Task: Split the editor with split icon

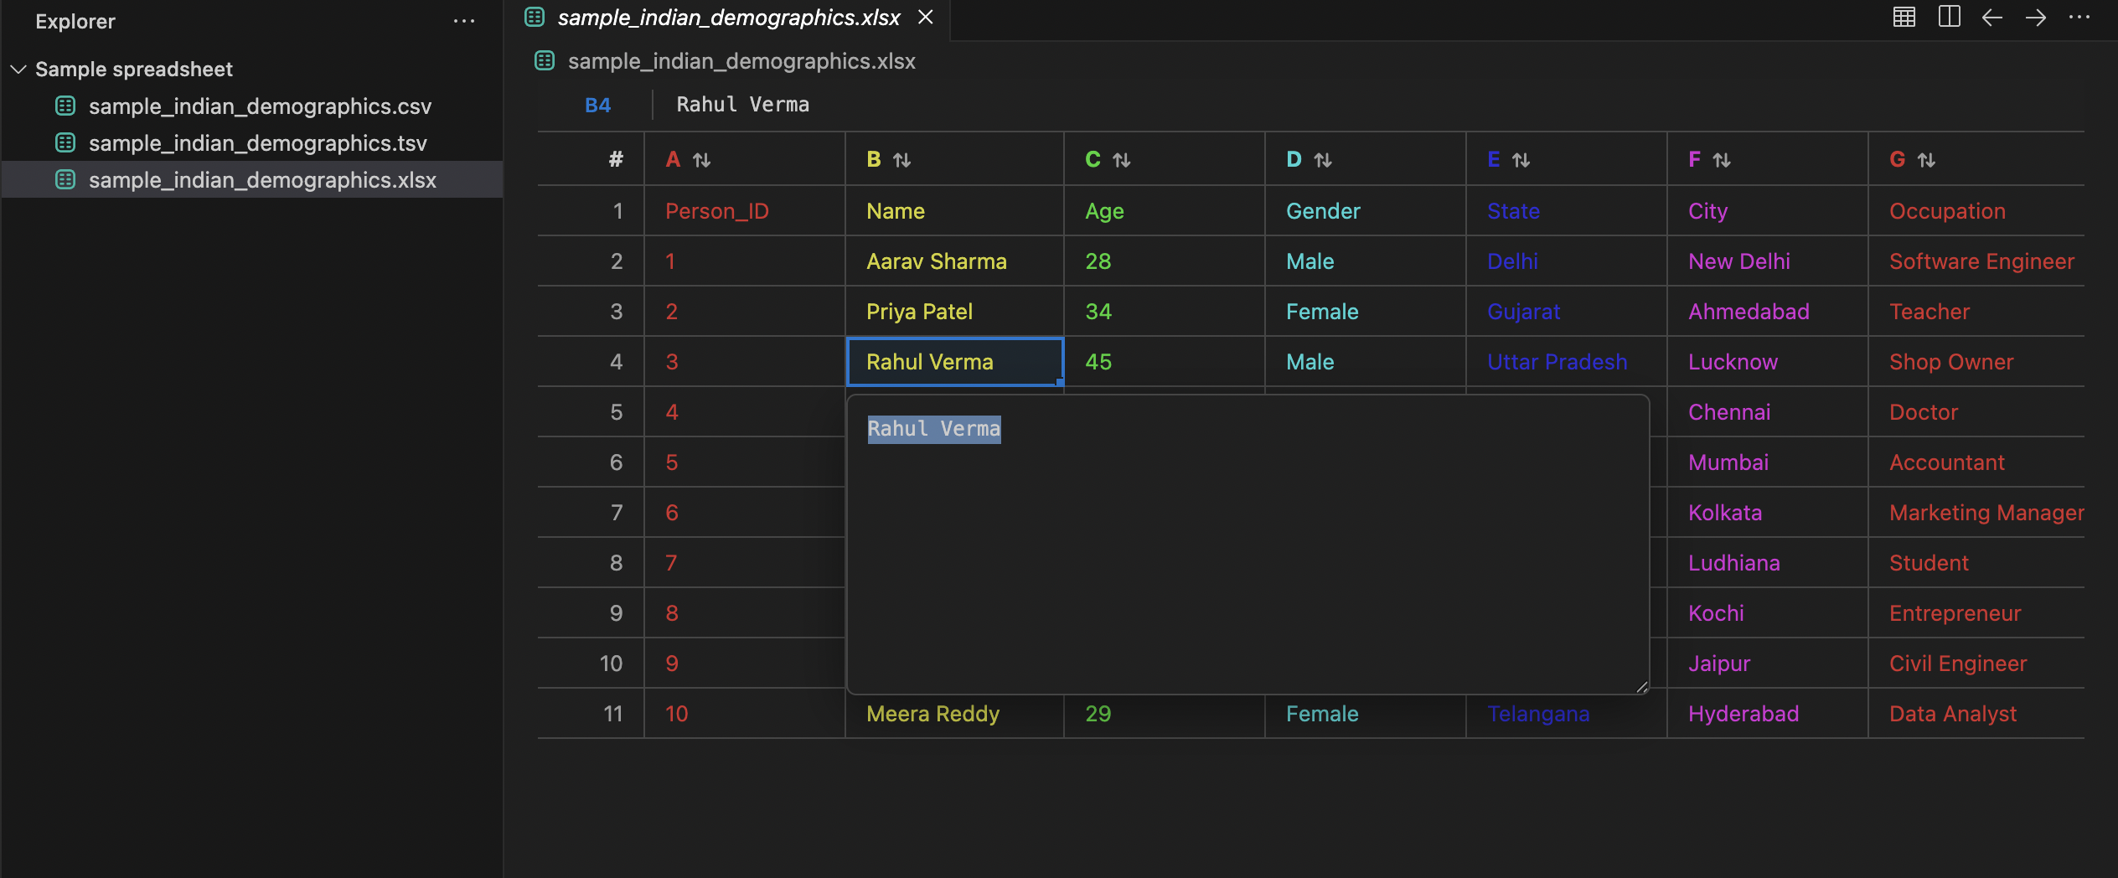Action: [1950, 17]
